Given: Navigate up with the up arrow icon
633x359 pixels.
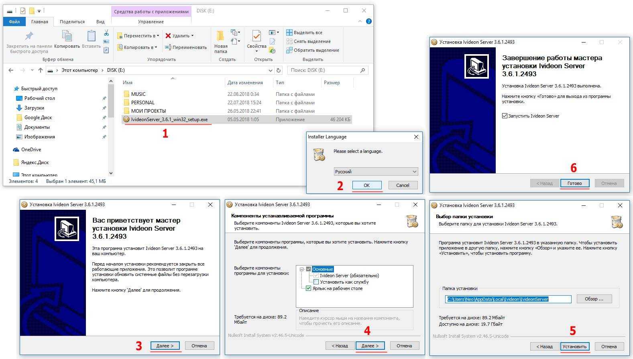Looking at the screenshot, I should point(40,70).
